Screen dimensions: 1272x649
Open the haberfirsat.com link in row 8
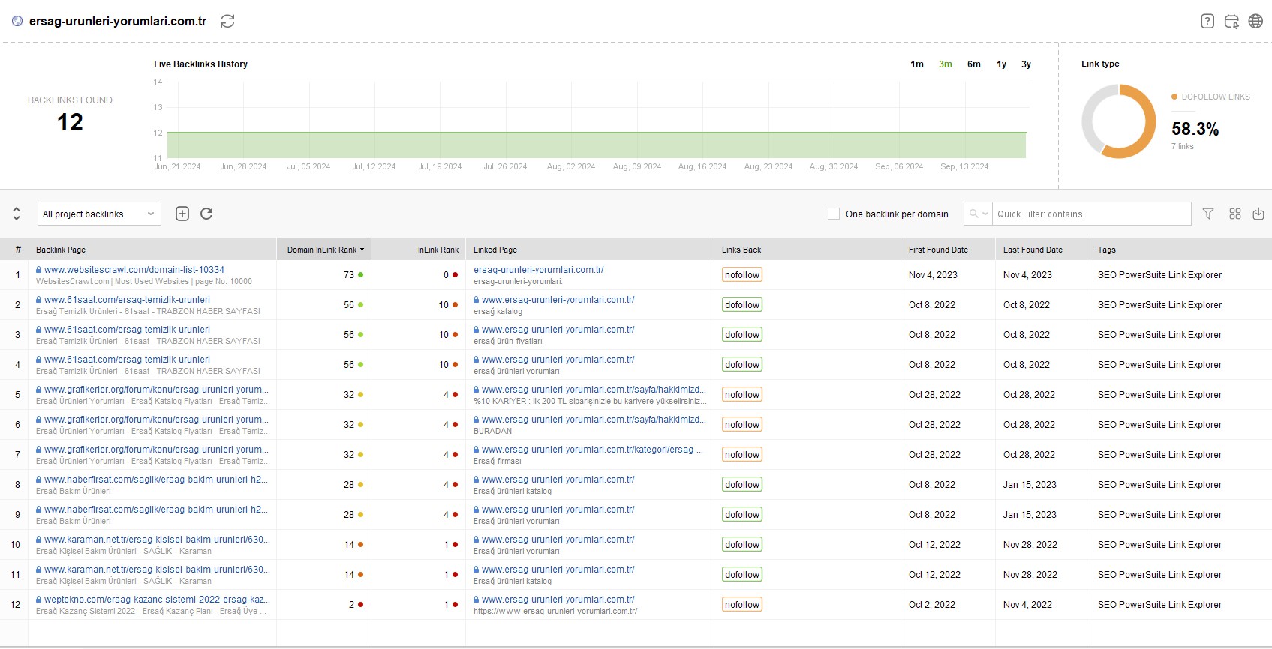pos(156,480)
